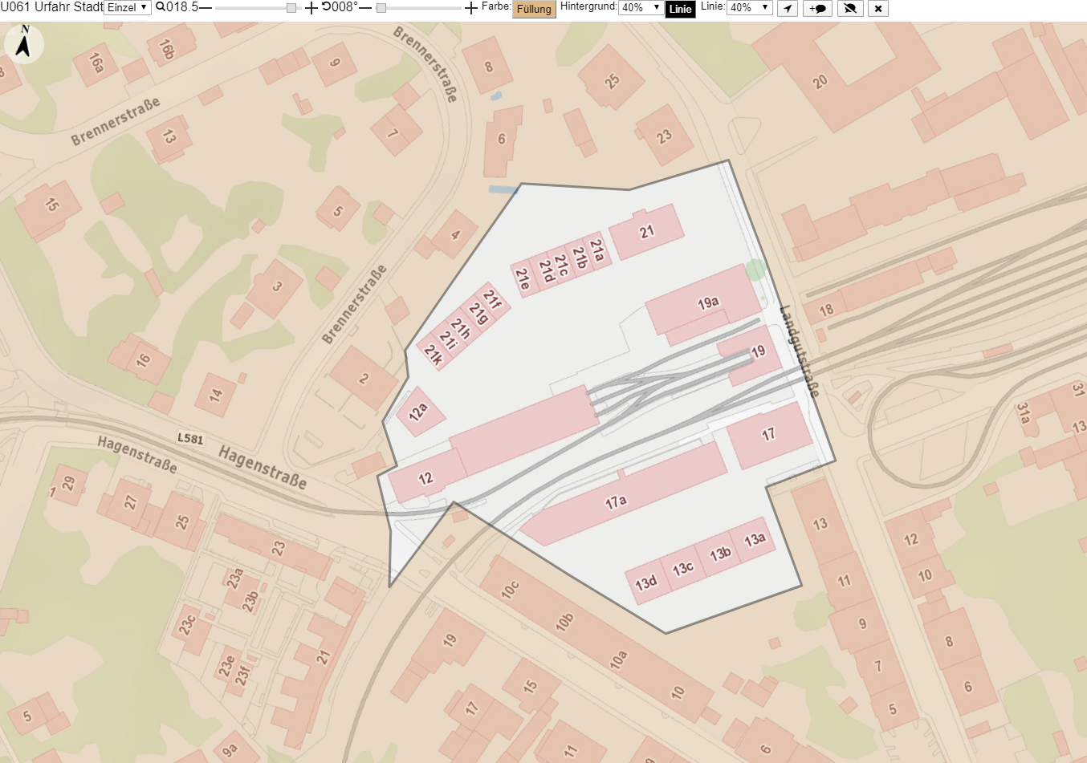Viewport: 1087px width, 763px height.
Task: Click the zoom slider handle
Action: pos(291,8)
